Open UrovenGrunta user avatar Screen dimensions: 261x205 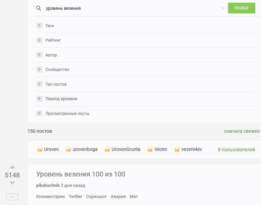coord(107,149)
